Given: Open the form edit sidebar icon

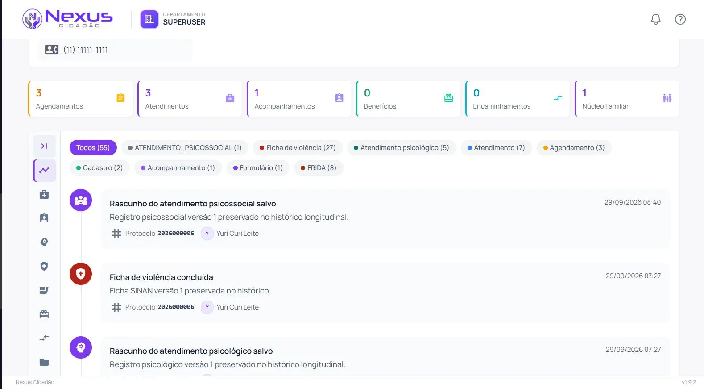Looking at the screenshot, I should [x=44, y=290].
